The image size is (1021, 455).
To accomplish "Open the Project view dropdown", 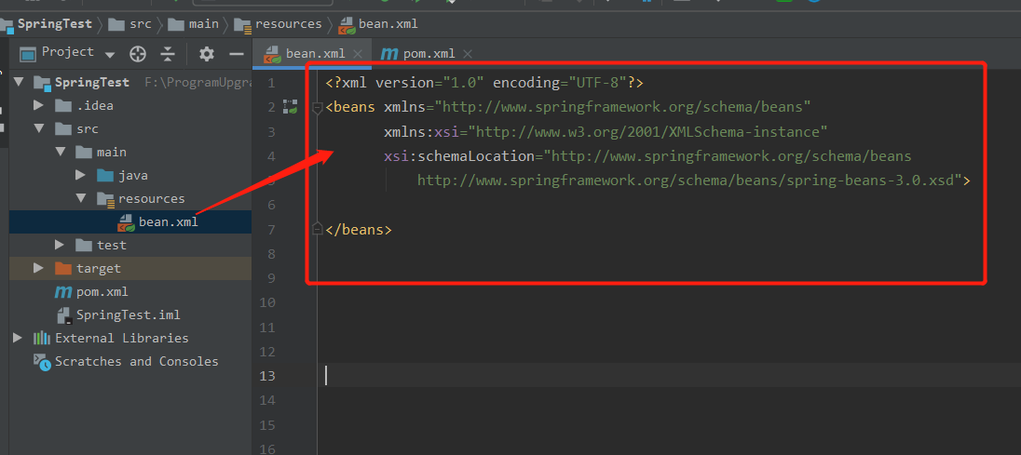I will pyautogui.click(x=110, y=55).
